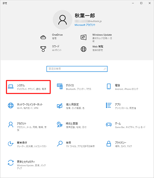
Task: Click the プライバシー padlock icon
Action: tap(109, 144)
